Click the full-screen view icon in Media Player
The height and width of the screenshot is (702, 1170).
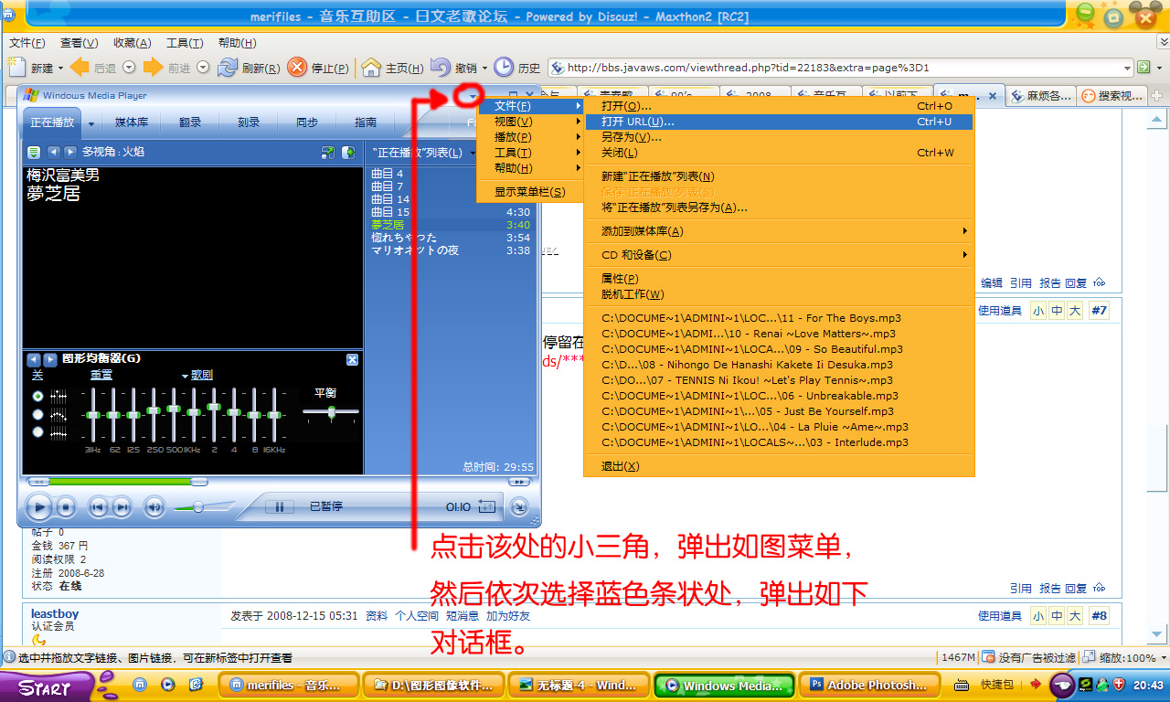[x=328, y=153]
